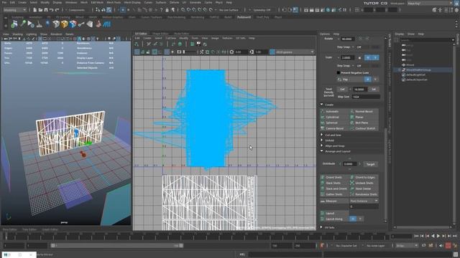Screen dimensions: 460x258
Task: Click the Undo arrow icon
Action: pos(51,10)
